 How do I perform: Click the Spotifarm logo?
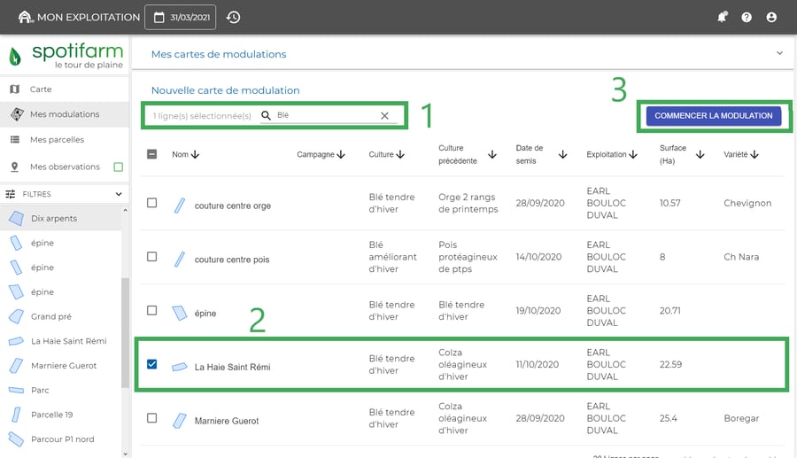point(66,55)
